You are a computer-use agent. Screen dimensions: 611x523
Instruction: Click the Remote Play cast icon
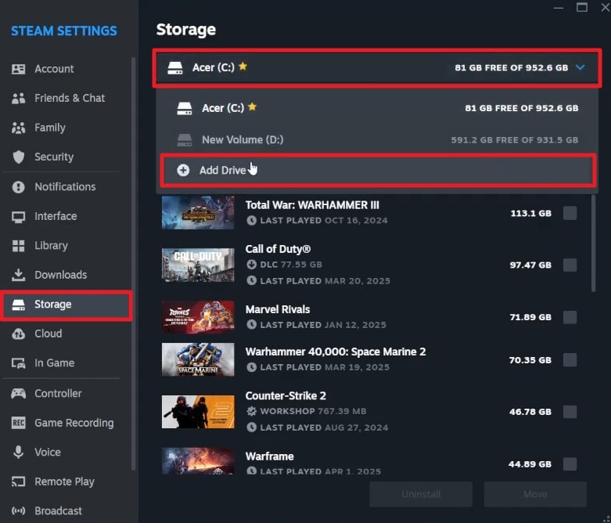tap(18, 482)
